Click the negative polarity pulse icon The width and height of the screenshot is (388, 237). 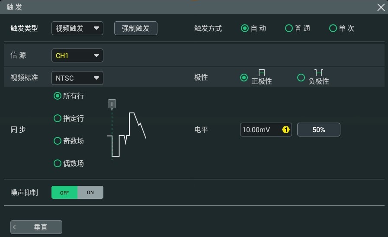click(x=319, y=73)
